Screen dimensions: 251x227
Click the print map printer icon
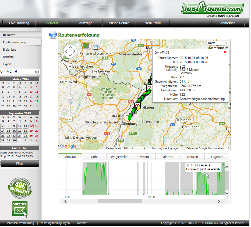click(96, 46)
